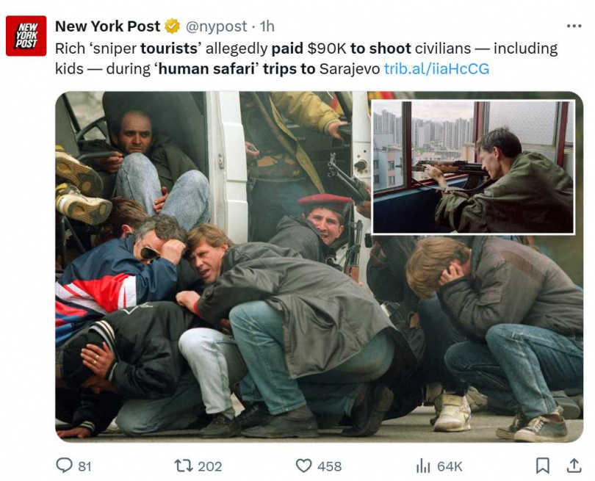Screen dimensions: 595x481
Task: Click the 64K views count
Action: pyautogui.click(x=450, y=466)
